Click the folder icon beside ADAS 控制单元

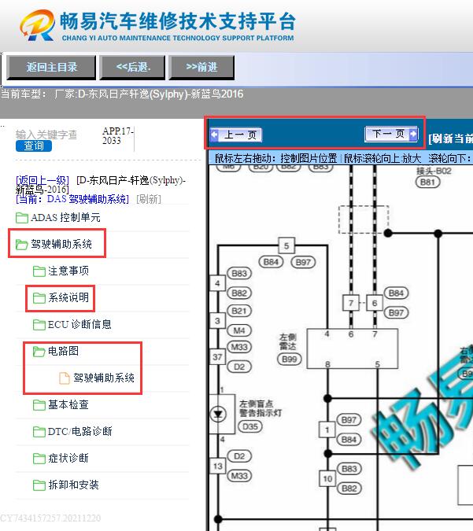[x=22, y=218]
